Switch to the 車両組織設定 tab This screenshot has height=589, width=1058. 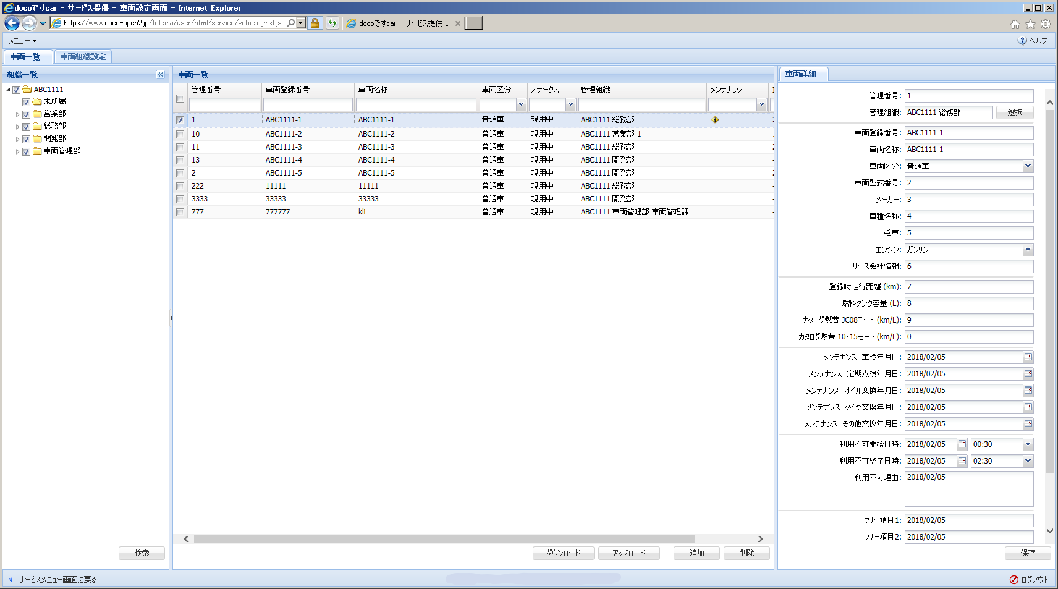(83, 57)
